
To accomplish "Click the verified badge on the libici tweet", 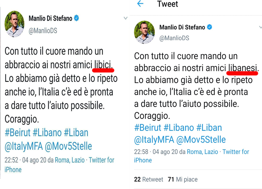I will tap(77, 18).
